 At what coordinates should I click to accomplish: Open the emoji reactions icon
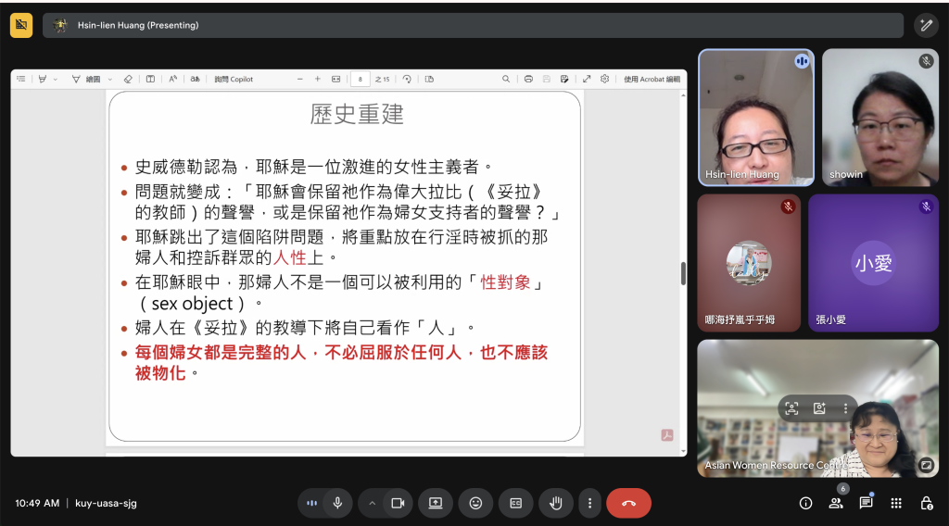(x=475, y=503)
